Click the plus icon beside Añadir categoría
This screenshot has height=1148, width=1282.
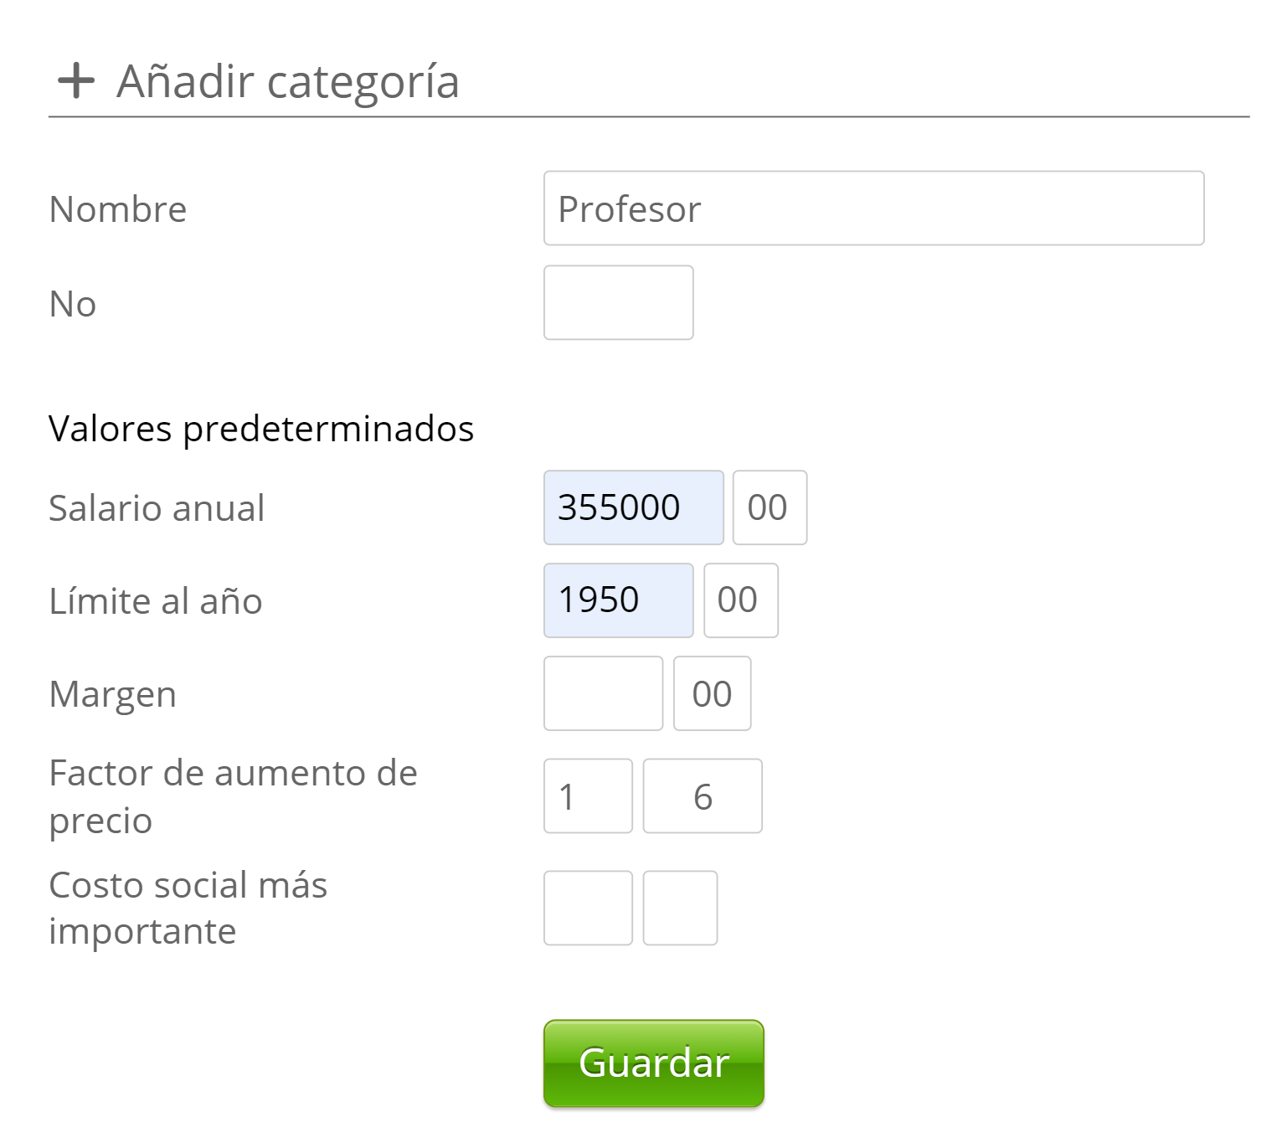point(75,81)
